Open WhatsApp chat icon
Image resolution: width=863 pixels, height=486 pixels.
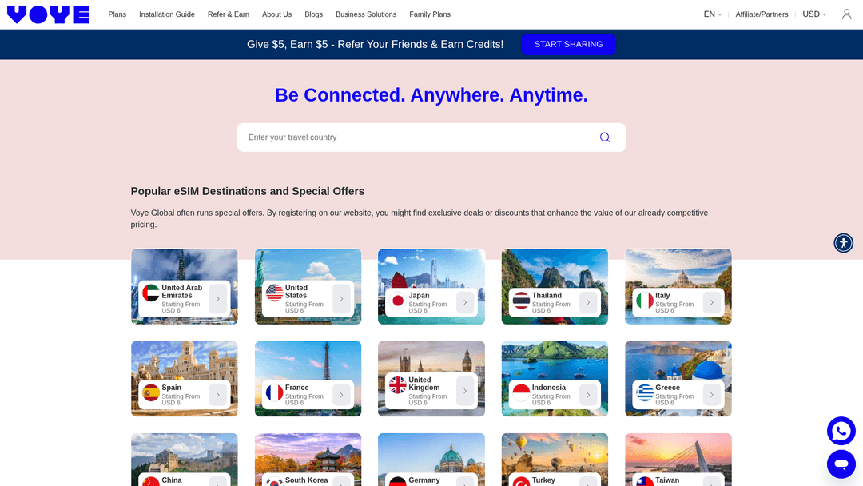(x=841, y=430)
